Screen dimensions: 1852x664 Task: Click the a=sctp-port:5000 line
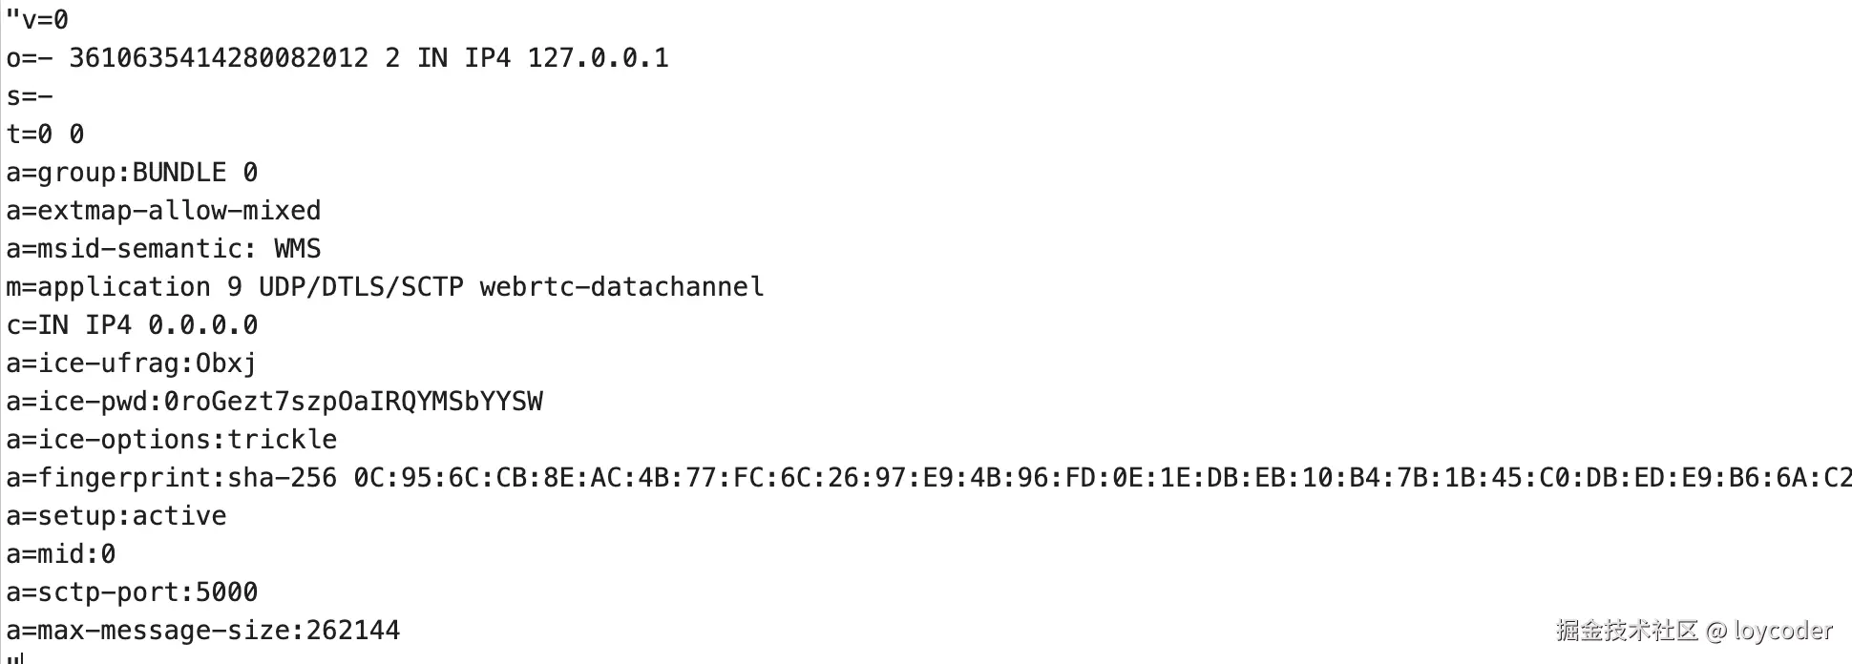click(132, 592)
